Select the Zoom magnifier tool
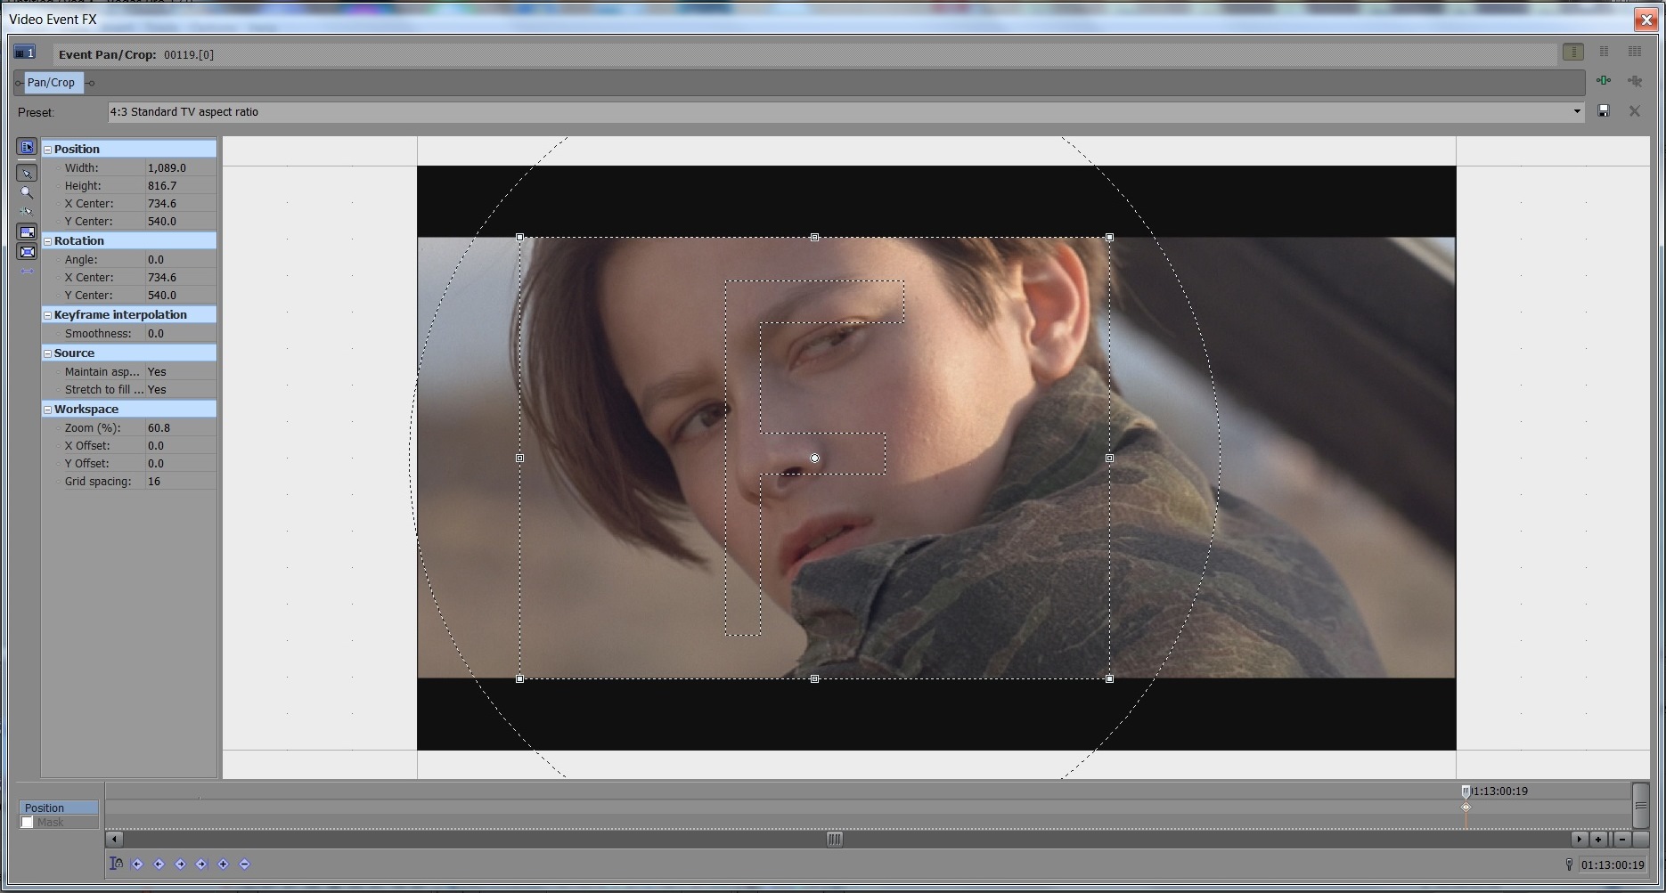This screenshot has width=1666, height=893. 27,192
